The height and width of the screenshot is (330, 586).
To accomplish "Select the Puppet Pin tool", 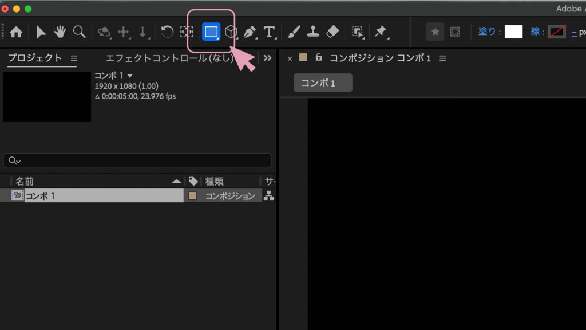I will [x=381, y=32].
